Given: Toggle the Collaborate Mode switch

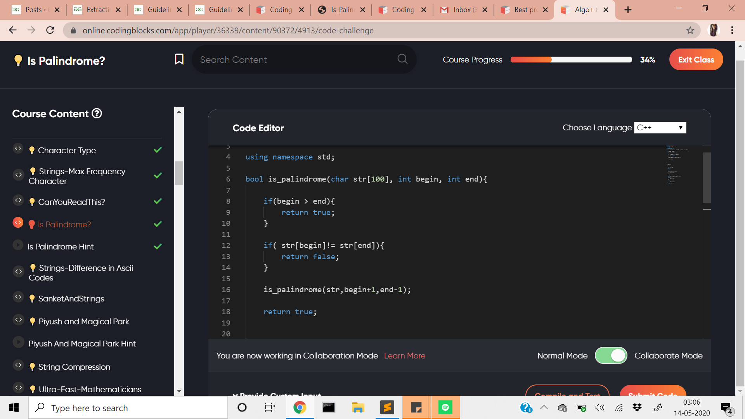Looking at the screenshot, I should coord(611,355).
